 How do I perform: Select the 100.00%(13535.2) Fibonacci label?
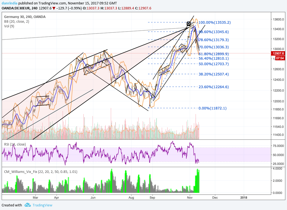[214, 22]
